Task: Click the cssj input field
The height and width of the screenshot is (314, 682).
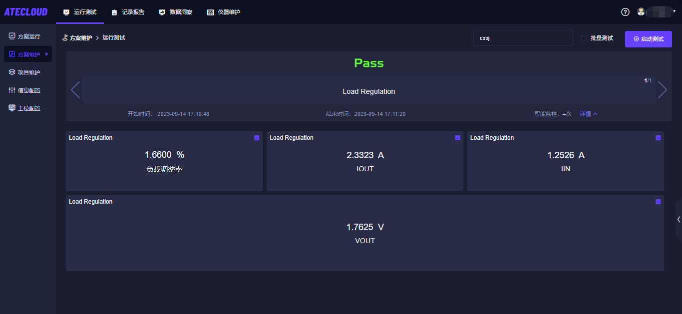Action: [x=523, y=38]
